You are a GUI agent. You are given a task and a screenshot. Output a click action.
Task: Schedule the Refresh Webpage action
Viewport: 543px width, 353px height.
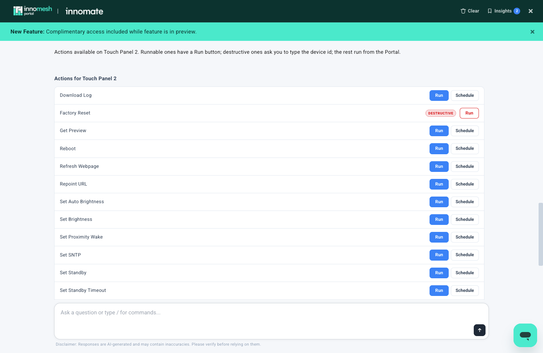pos(465,166)
